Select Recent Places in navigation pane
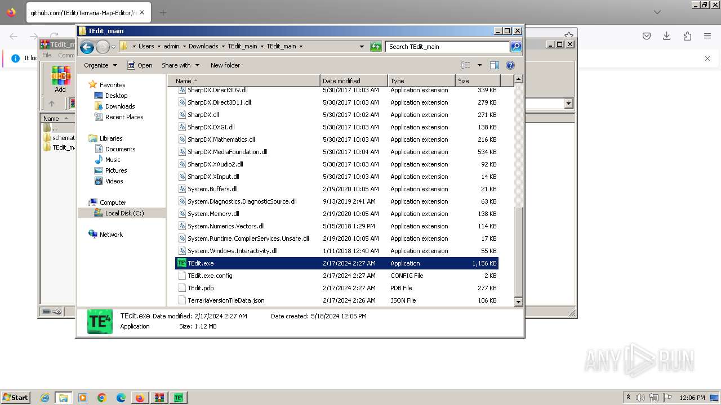The width and height of the screenshot is (721, 405). click(x=124, y=117)
